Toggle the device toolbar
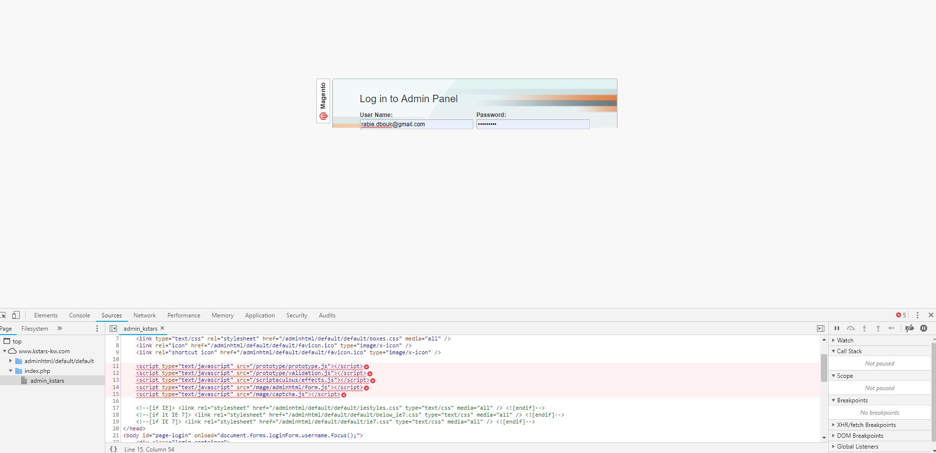936x453 pixels. [x=16, y=315]
